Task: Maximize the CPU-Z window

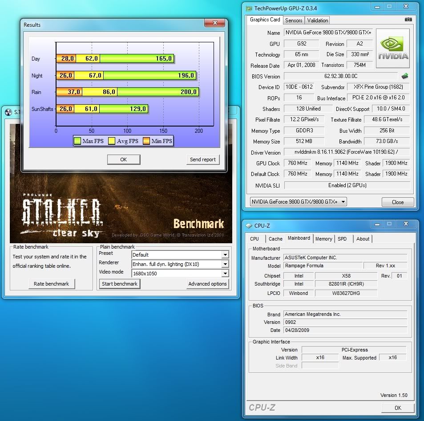Action: coord(389,224)
